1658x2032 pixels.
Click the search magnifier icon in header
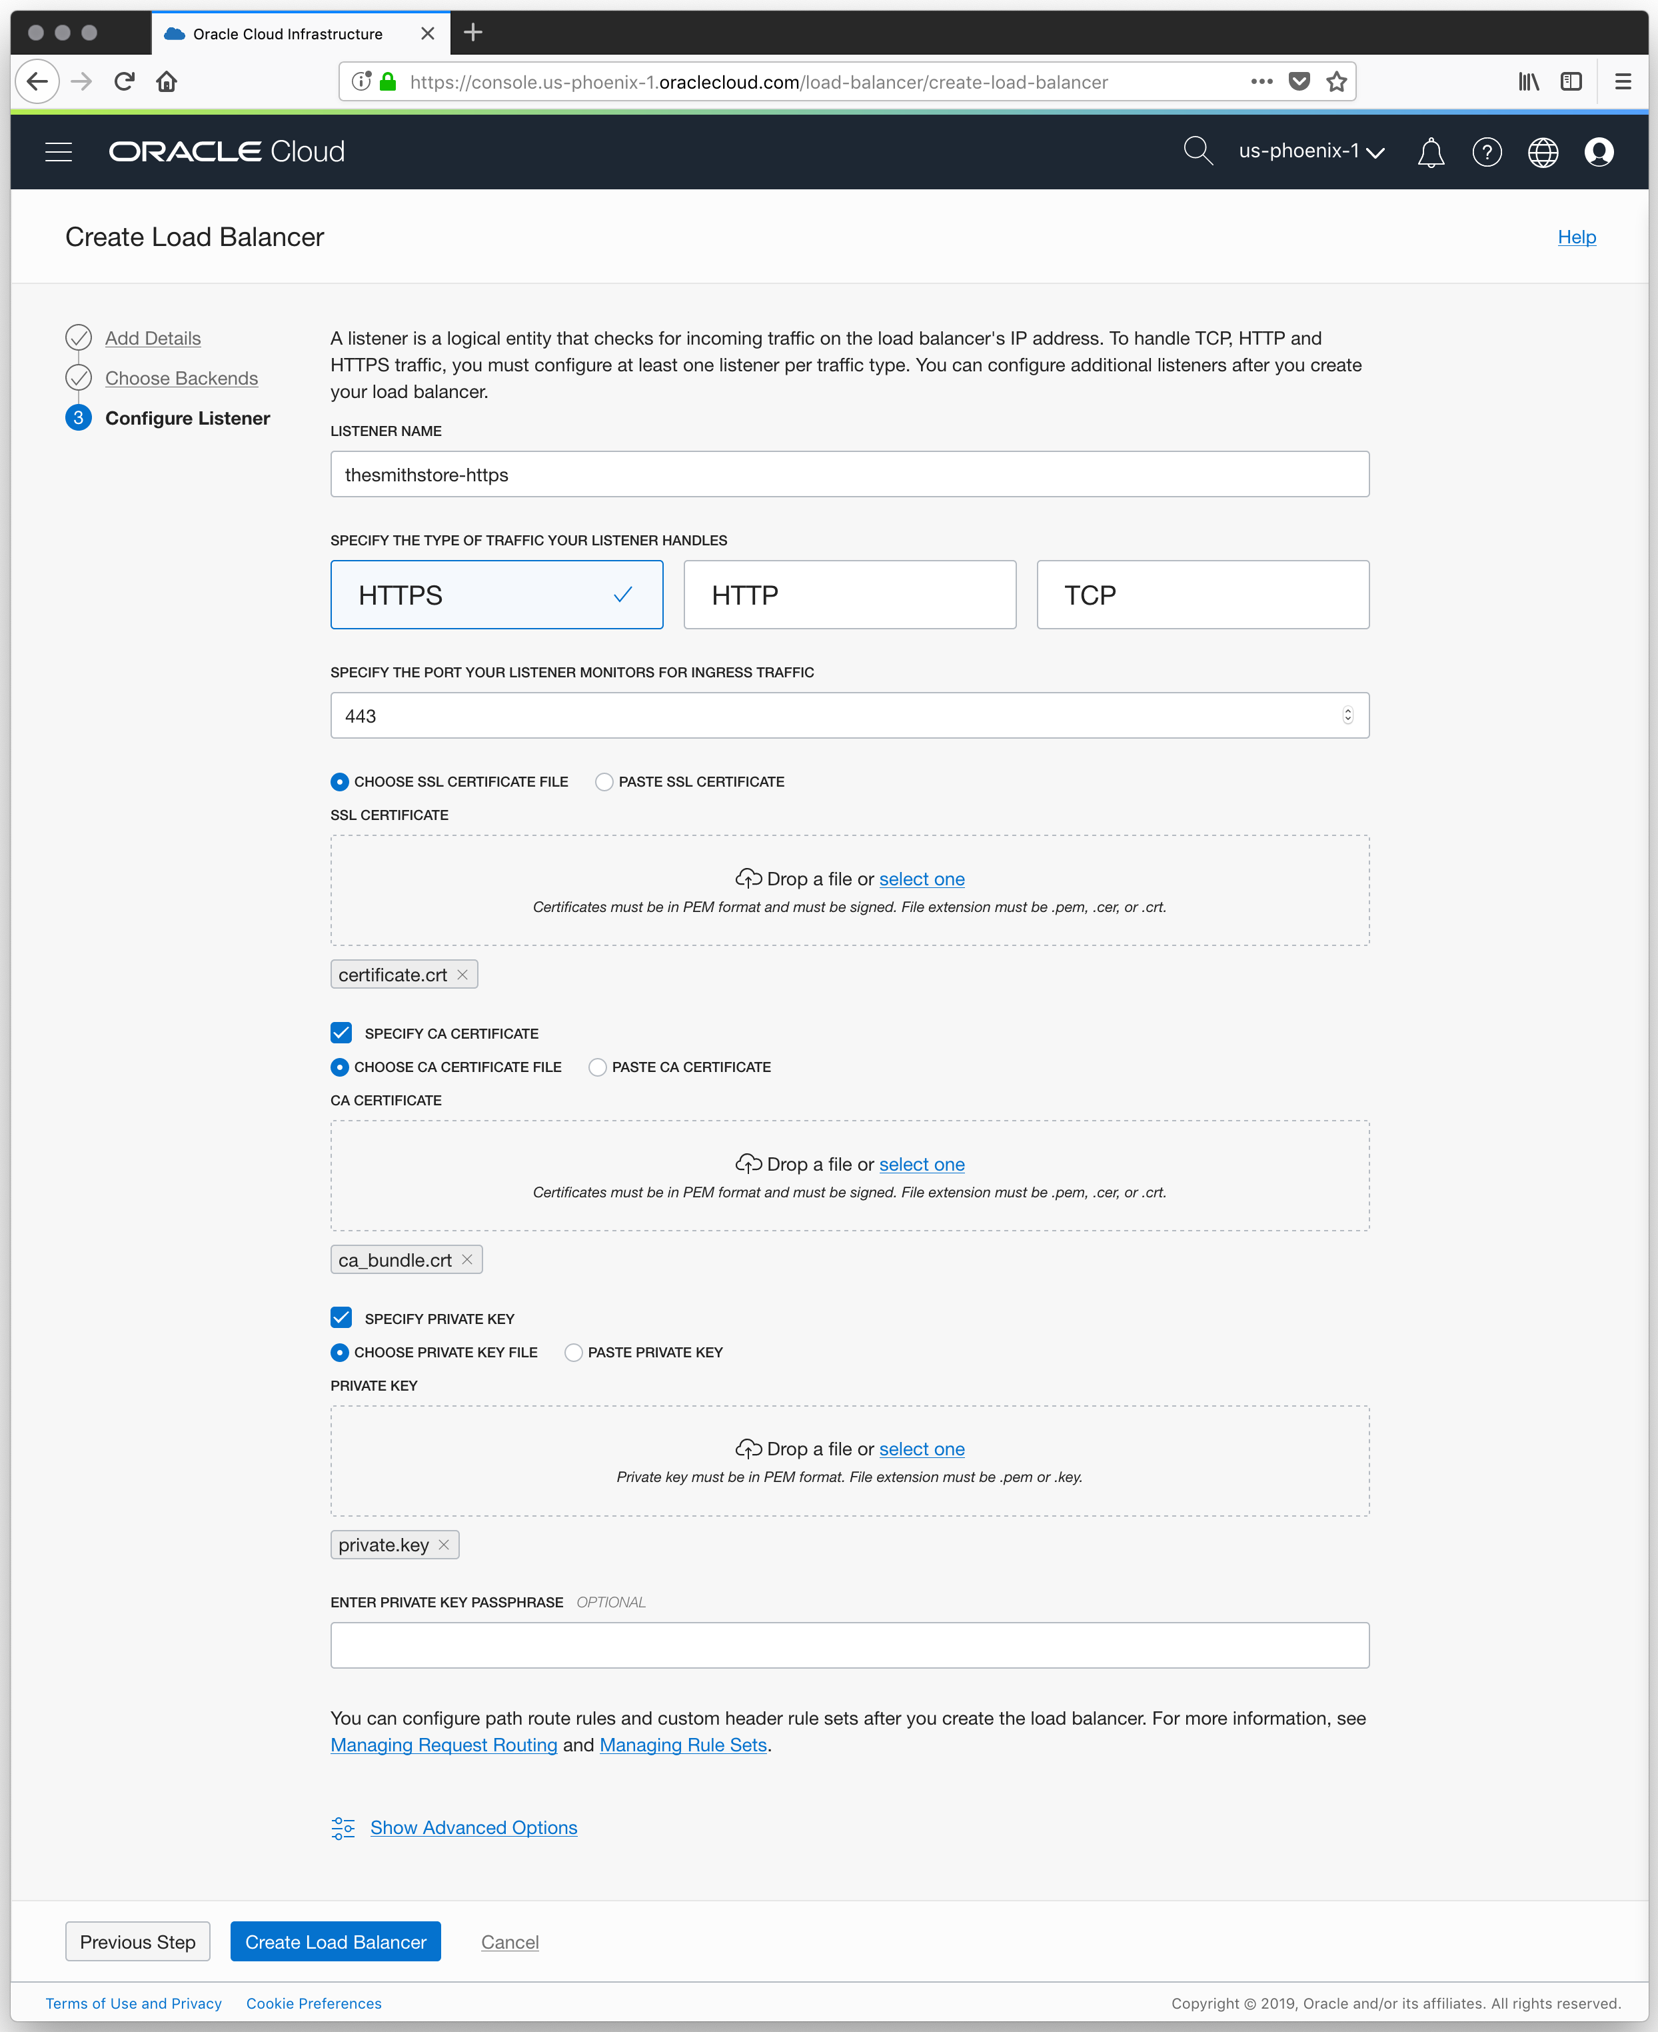click(x=1197, y=151)
